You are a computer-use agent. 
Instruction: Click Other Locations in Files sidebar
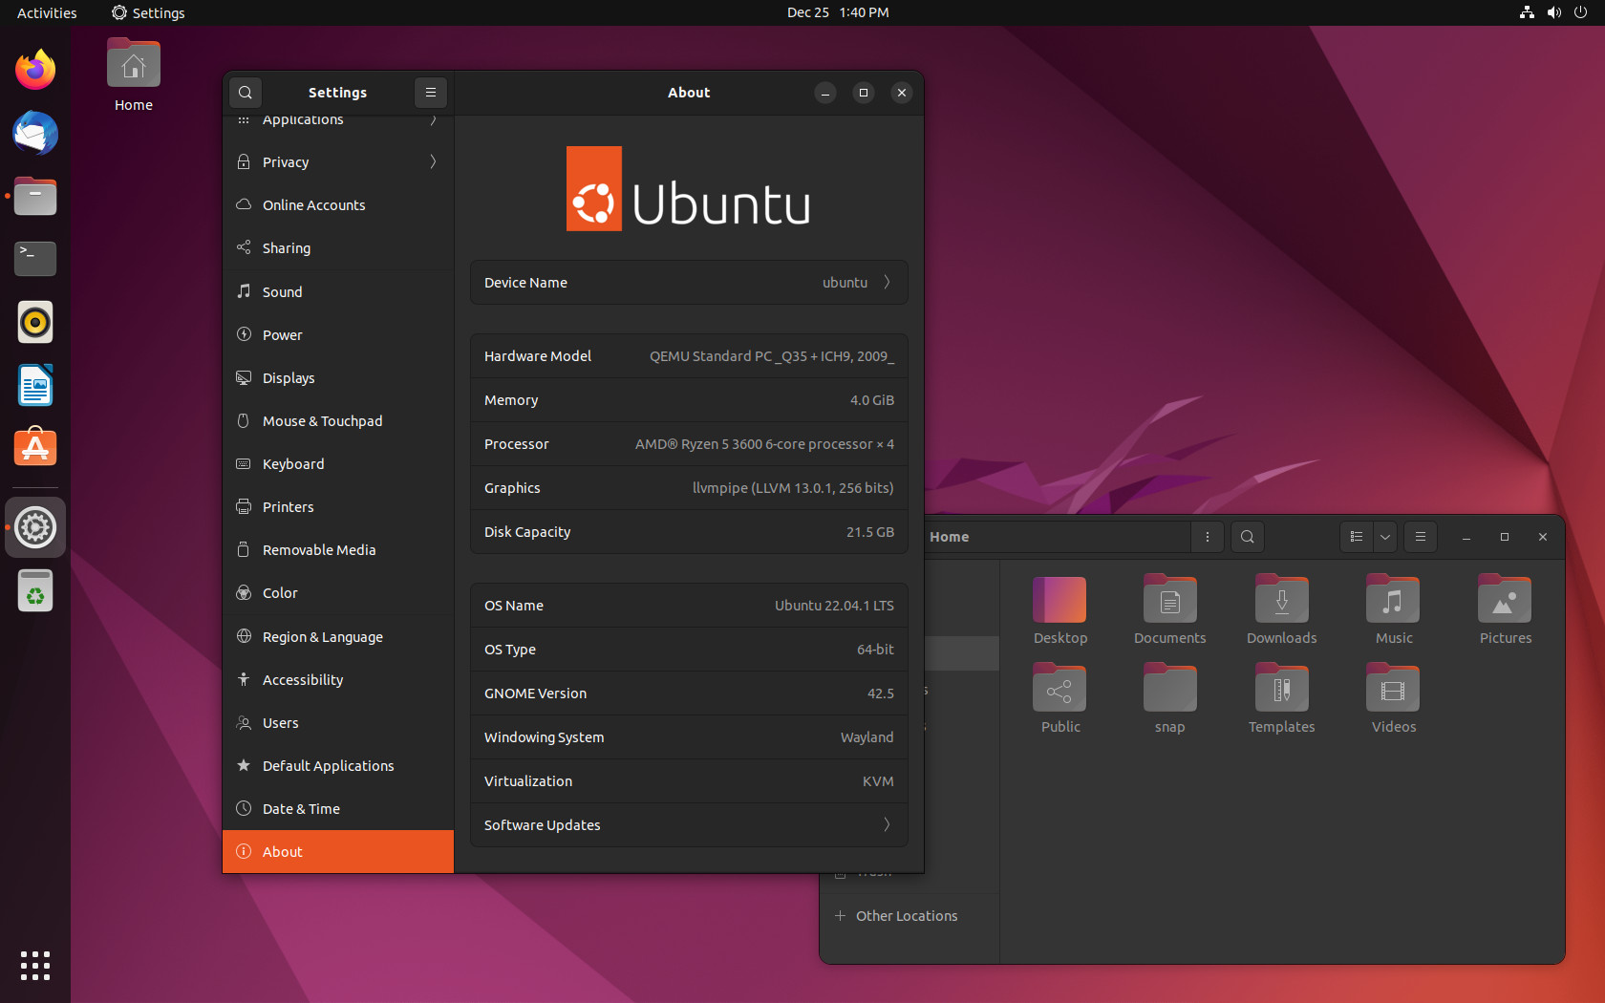click(908, 916)
